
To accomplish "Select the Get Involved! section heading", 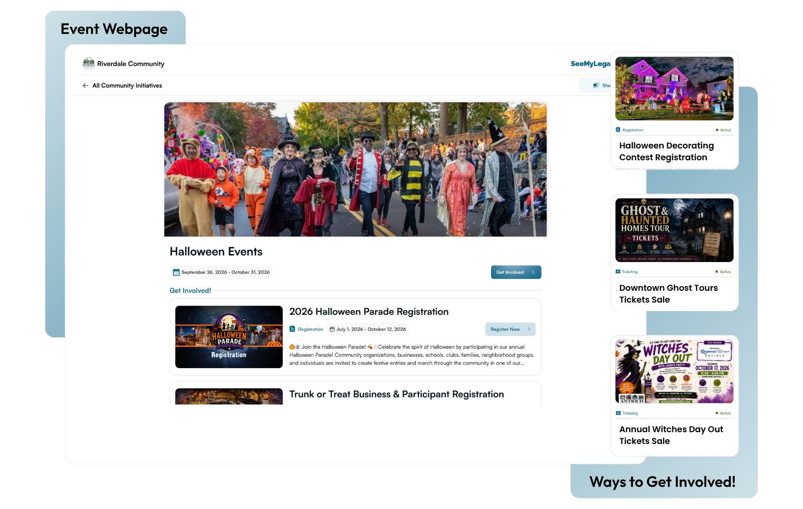I will 190,291.
